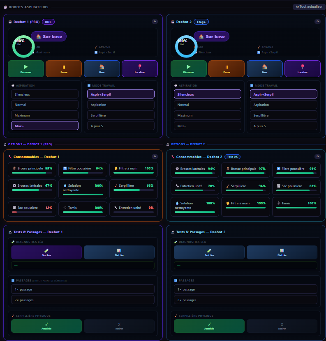Refresh Consommables Deebot 1 panel

click(x=155, y=156)
